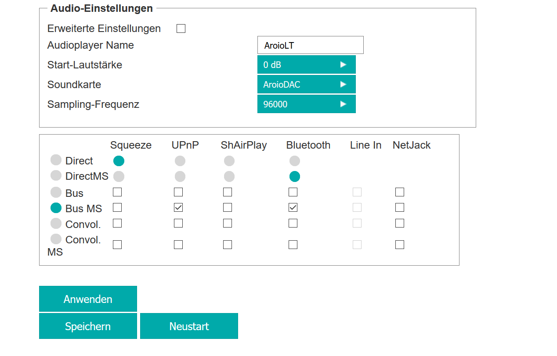
Task: Uncheck UPnP checkbox in Bus MS row
Action: [x=178, y=208]
